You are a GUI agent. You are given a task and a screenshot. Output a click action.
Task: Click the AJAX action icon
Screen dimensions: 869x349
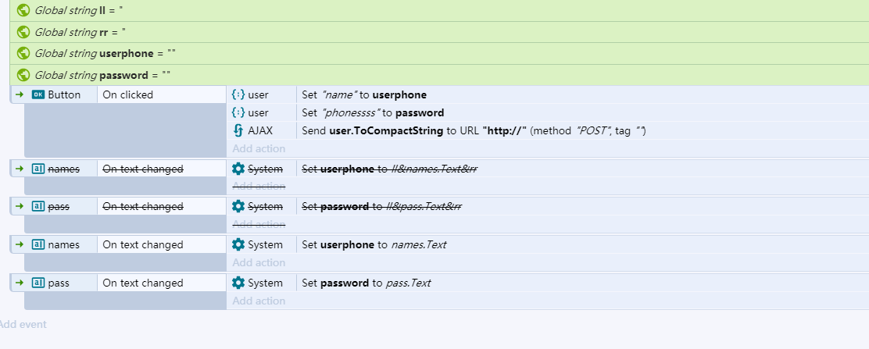(x=238, y=130)
